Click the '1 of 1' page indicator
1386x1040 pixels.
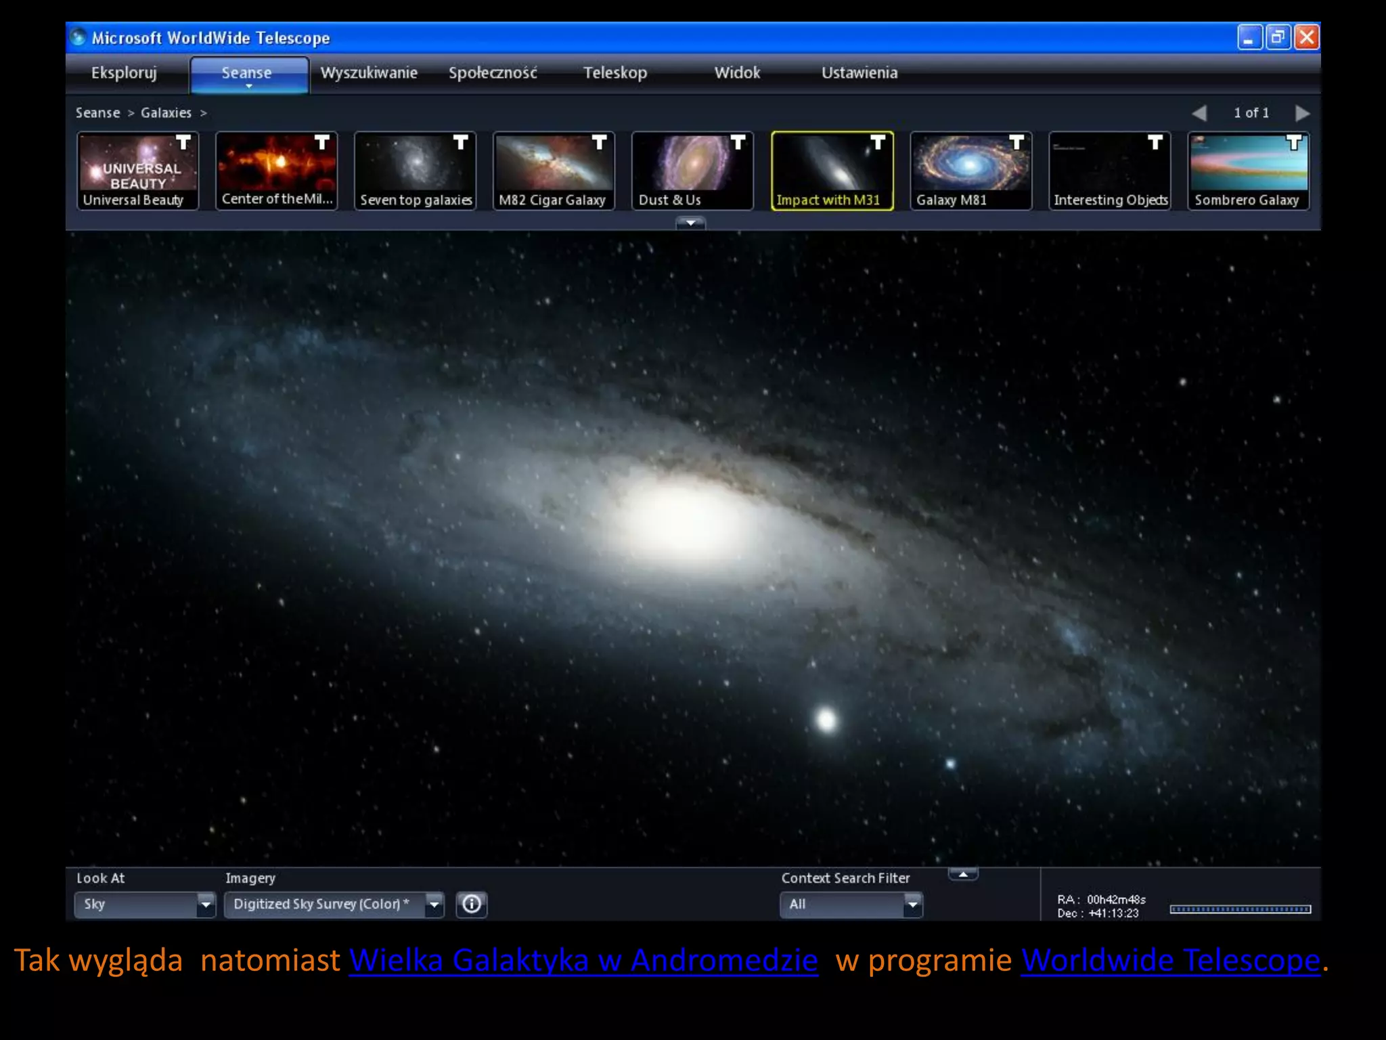1251,113
